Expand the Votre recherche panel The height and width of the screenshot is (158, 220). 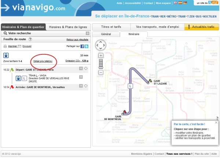coord(88,33)
